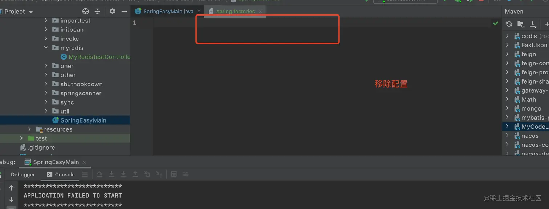Open the Debugger tab
549x209 pixels.
(23, 174)
